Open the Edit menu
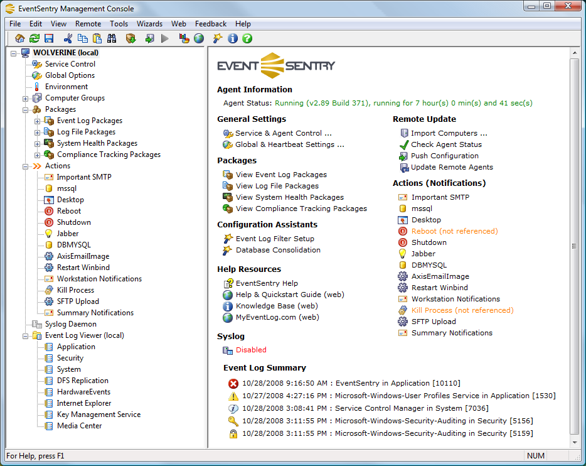 point(36,24)
